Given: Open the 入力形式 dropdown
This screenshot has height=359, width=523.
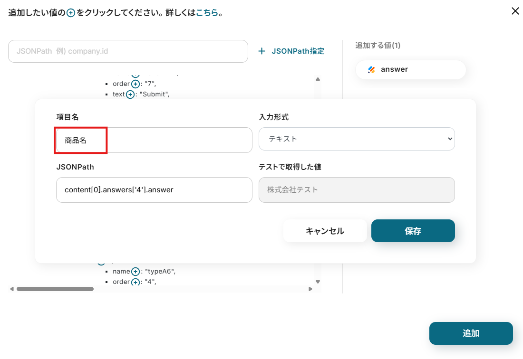Looking at the screenshot, I should tap(357, 139).
